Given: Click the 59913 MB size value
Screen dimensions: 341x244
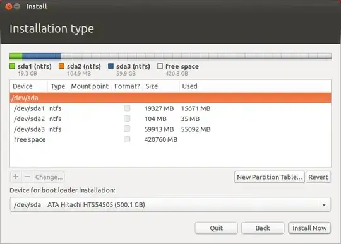Looking at the screenshot, I should click(x=159, y=129).
